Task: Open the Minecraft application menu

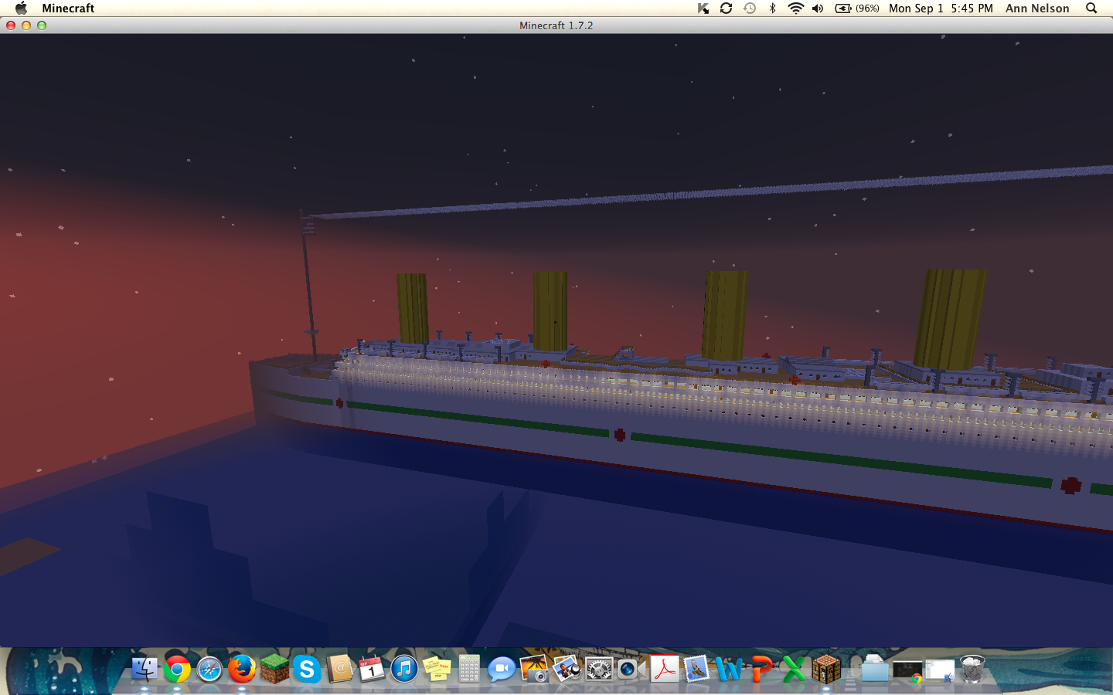Action: [x=68, y=8]
